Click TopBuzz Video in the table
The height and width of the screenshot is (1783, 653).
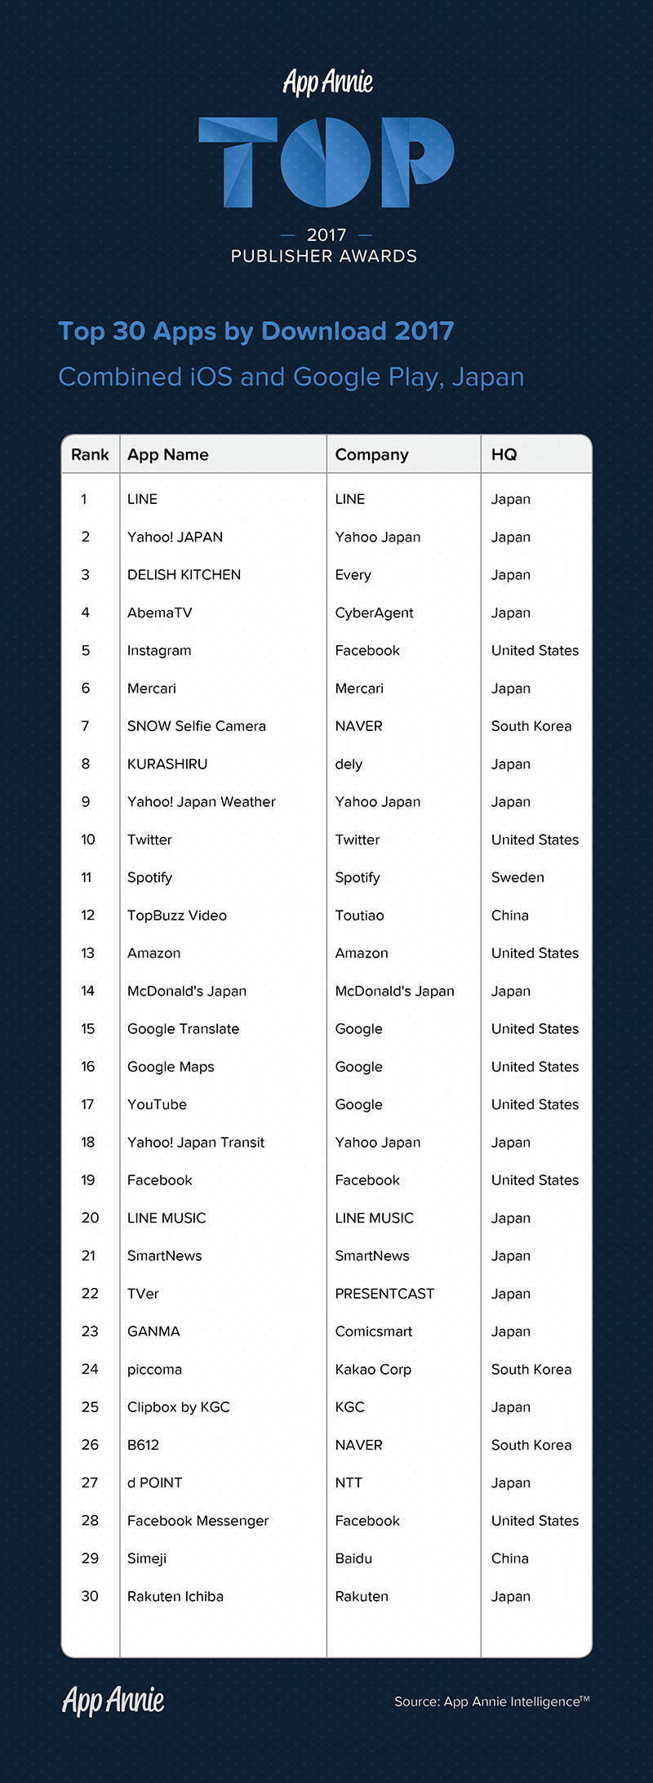click(177, 916)
